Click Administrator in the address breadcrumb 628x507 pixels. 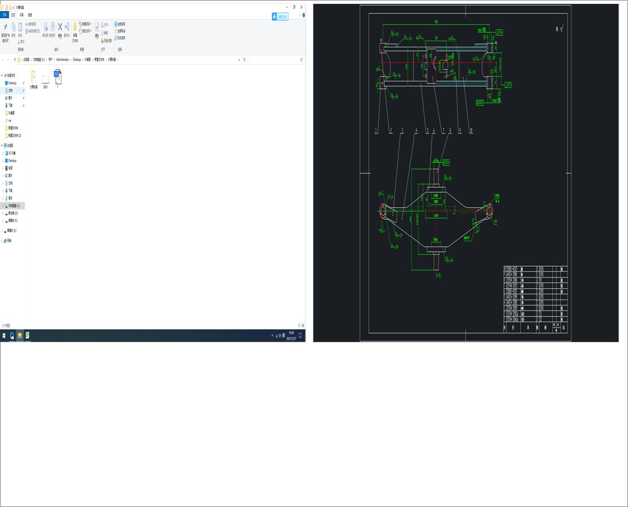[x=62, y=59]
